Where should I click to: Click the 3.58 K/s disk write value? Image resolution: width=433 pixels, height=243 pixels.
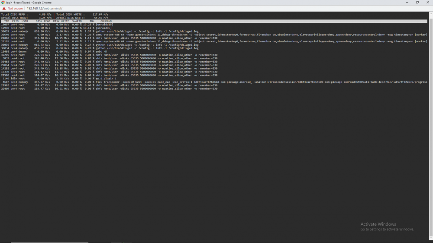coord(62,79)
